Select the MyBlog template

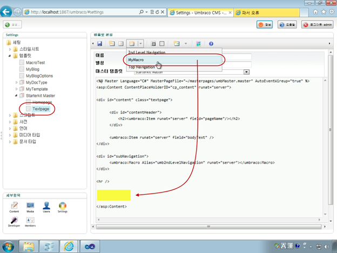32,69
